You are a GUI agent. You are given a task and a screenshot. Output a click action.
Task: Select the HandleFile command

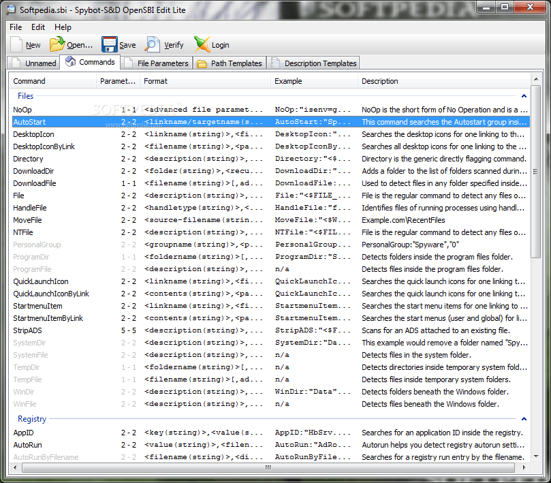pyautogui.click(x=270, y=208)
